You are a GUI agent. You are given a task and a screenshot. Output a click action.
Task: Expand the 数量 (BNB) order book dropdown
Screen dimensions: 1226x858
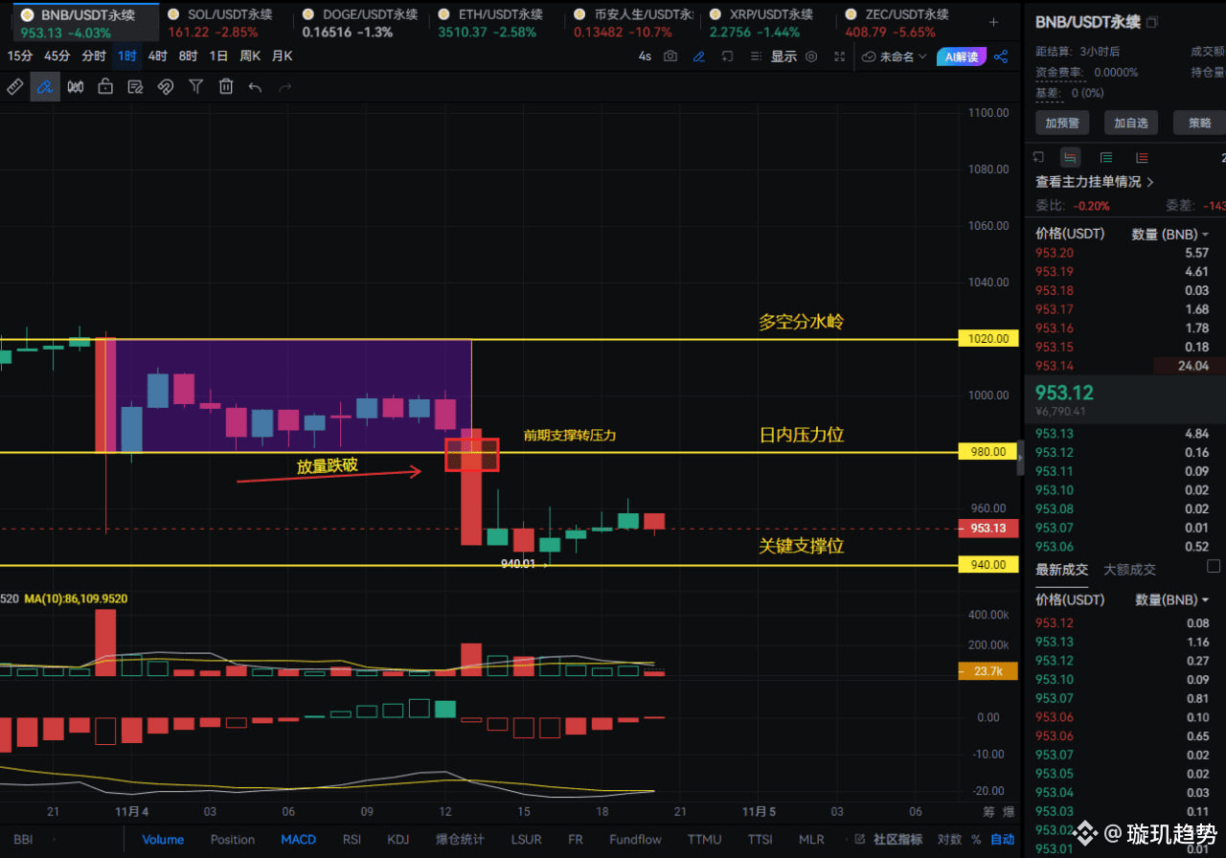pos(1170,234)
